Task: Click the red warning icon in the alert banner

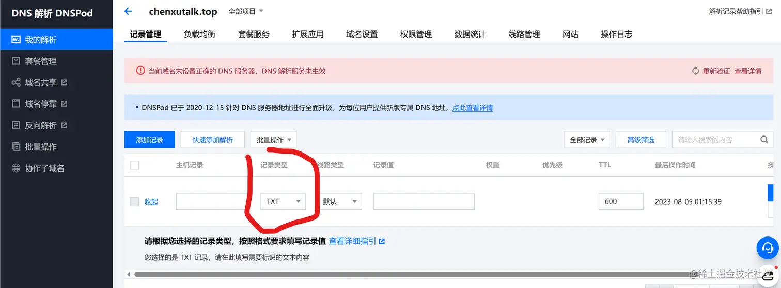Action: click(x=140, y=71)
